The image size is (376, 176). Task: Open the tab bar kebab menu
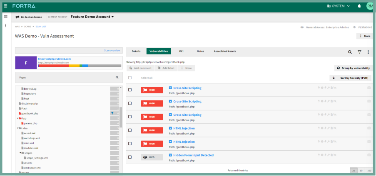pos(369,52)
